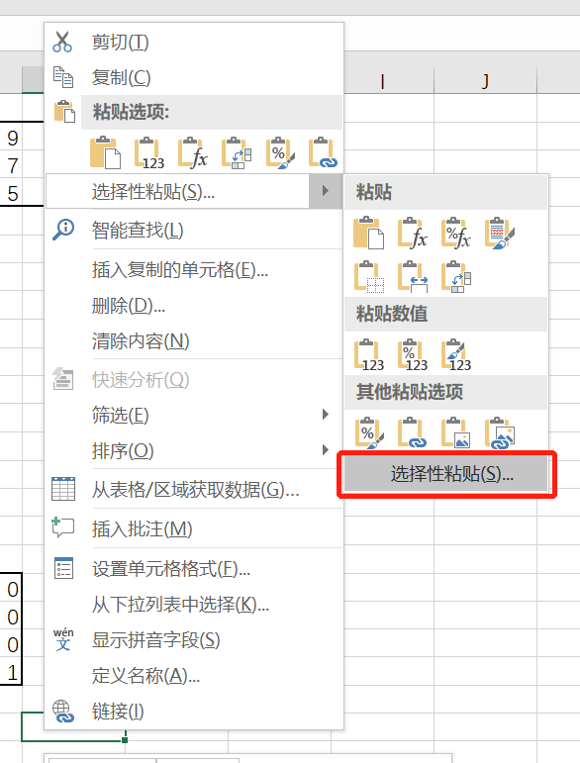Click the Paste Formatting icon in paste options row
This screenshot has height=763, width=580.
tap(280, 153)
